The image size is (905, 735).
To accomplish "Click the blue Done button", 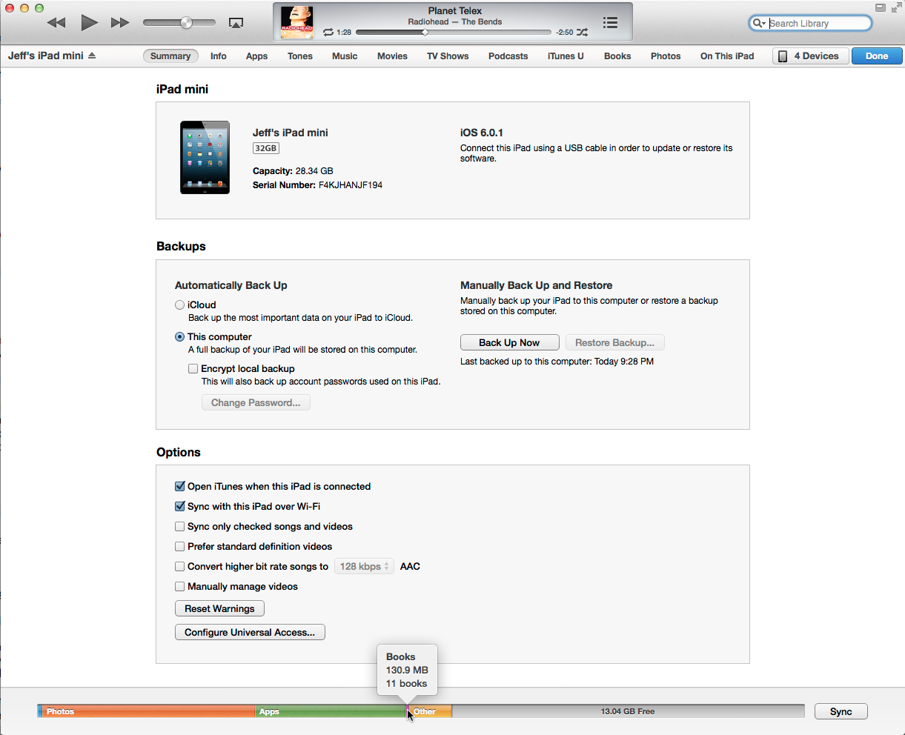I will pos(877,56).
